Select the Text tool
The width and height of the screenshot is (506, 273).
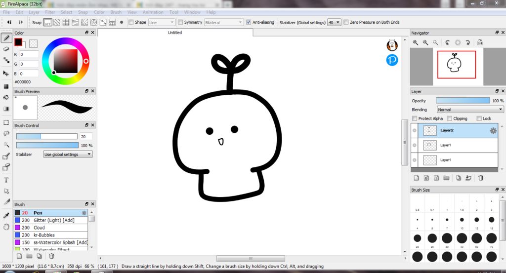6,180
